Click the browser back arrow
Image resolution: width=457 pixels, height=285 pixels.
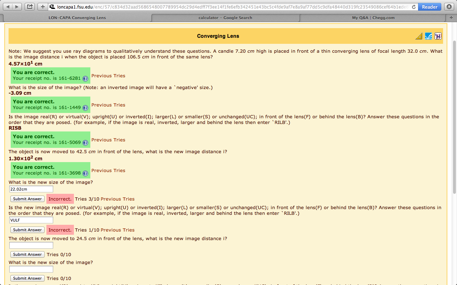(x=8, y=6)
